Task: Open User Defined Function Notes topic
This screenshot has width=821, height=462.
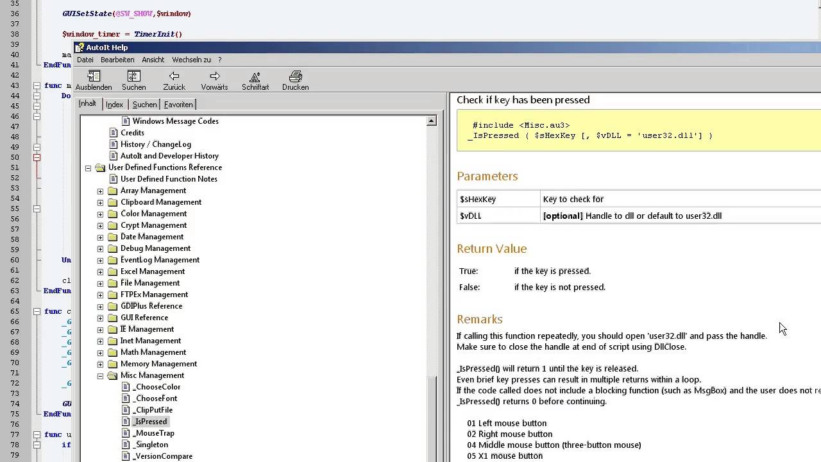Action: [169, 179]
